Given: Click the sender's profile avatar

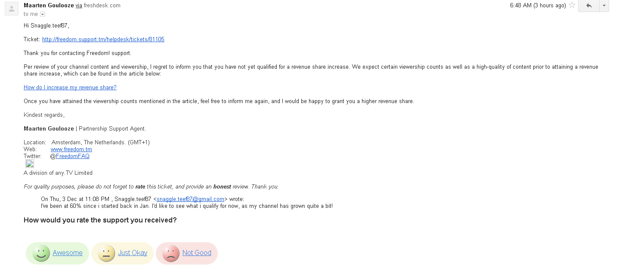Looking at the screenshot, I should (12, 9).
